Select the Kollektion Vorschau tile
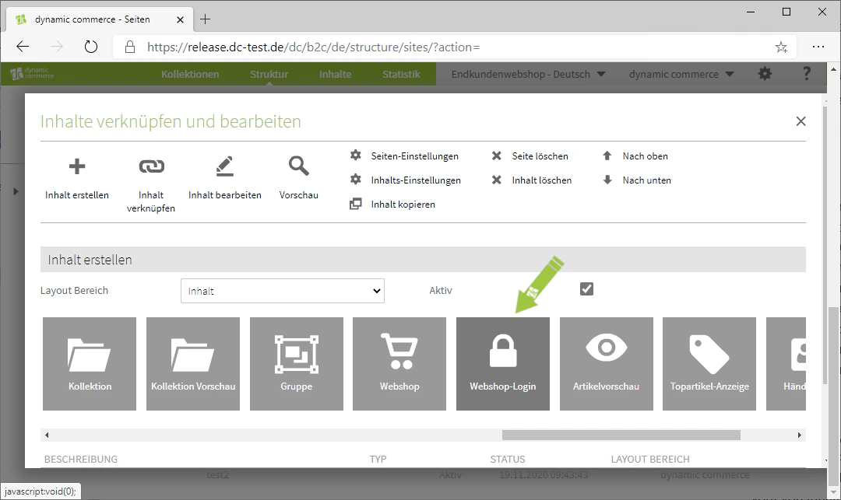Viewport: 841px width, 500px height. [193, 364]
